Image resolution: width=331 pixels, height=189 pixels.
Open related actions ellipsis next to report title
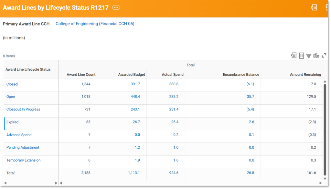[116, 7]
